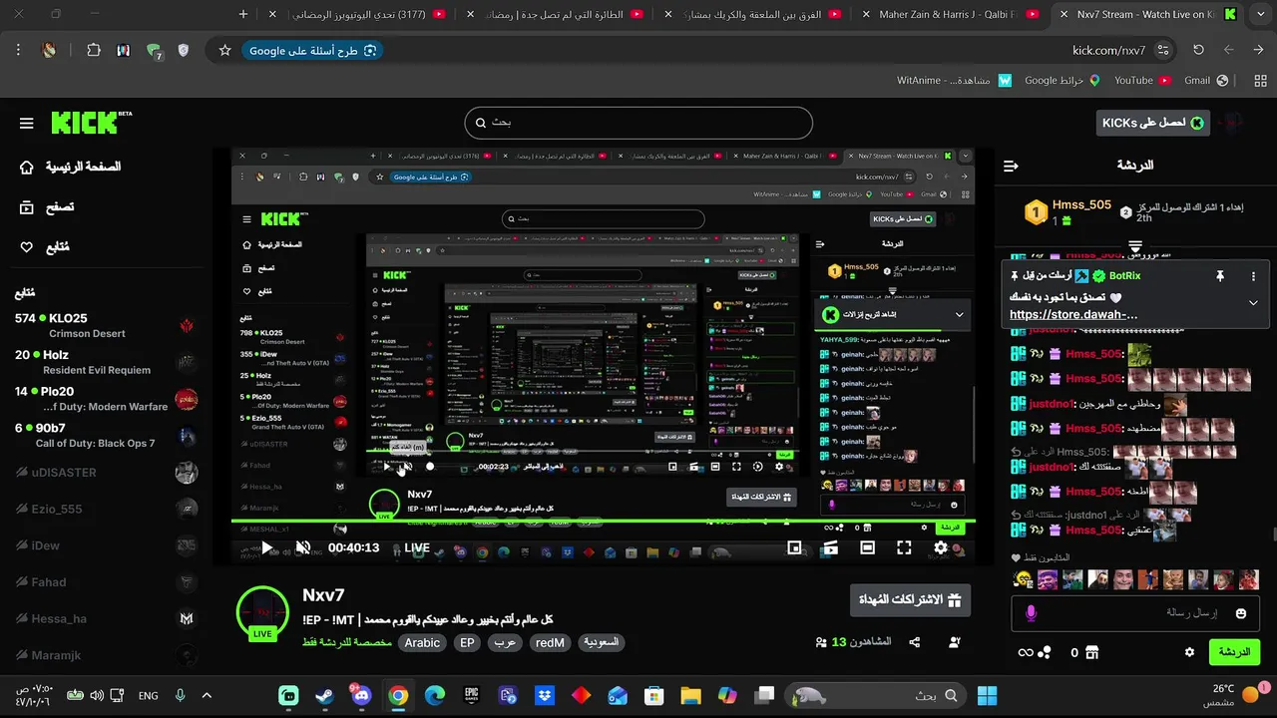The width and height of the screenshot is (1277, 718).
Task: Open the player settings gear
Action: (940, 547)
